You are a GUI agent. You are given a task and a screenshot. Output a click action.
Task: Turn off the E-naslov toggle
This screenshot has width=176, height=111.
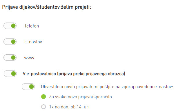10,42
